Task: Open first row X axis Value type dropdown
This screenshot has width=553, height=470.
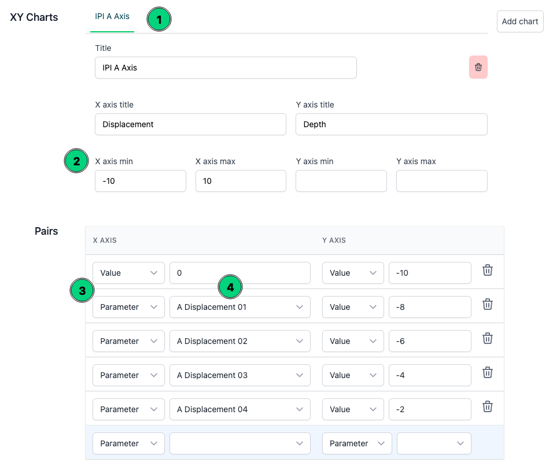Action: point(128,273)
